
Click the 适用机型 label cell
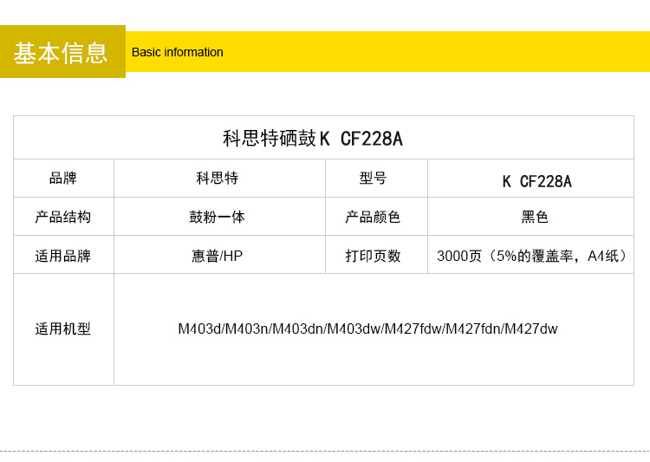(x=63, y=329)
